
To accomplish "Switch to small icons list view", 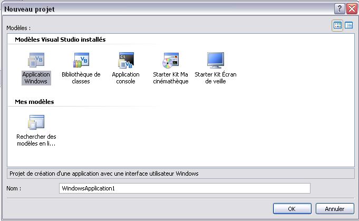I will point(348,25).
